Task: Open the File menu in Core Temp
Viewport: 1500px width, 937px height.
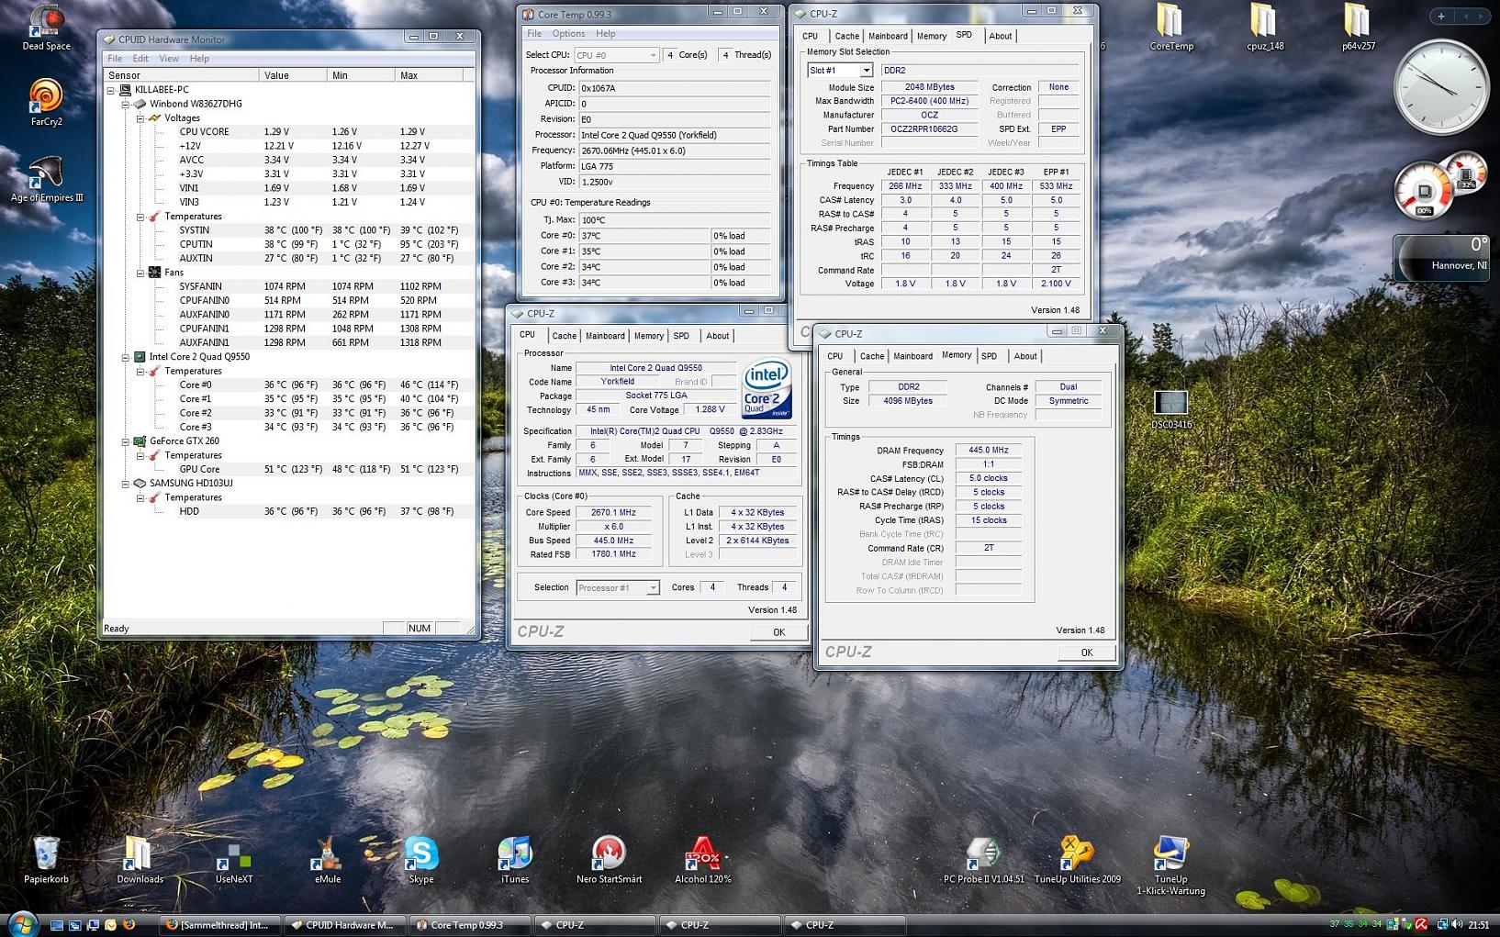Action: tap(534, 34)
